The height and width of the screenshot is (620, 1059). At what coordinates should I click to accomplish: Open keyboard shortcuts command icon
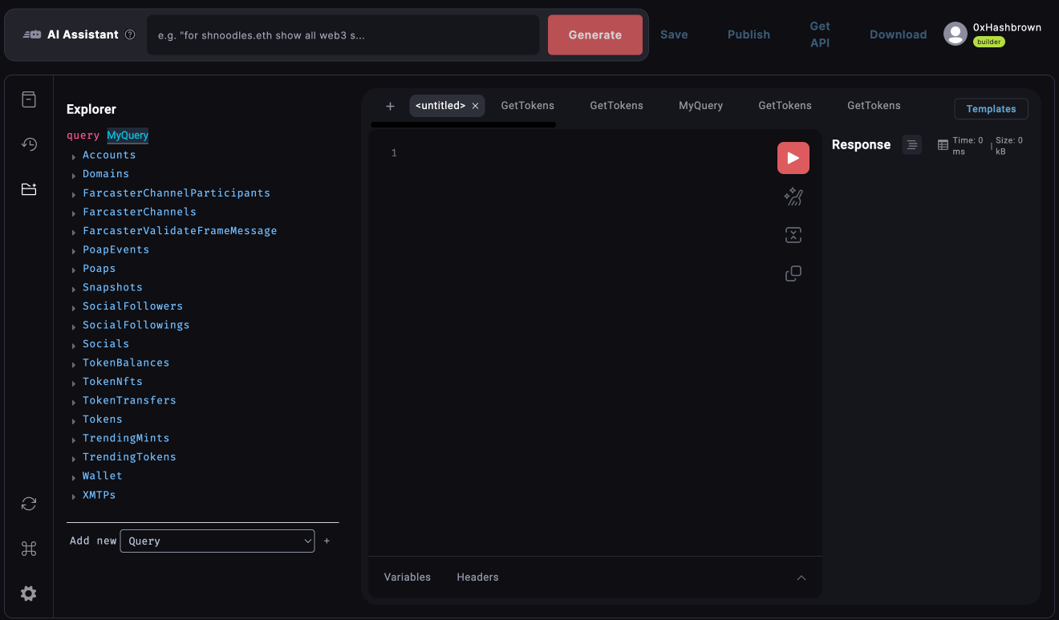click(29, 549)
